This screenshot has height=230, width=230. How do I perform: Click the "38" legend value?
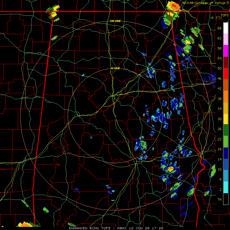[x=220, y=99]
